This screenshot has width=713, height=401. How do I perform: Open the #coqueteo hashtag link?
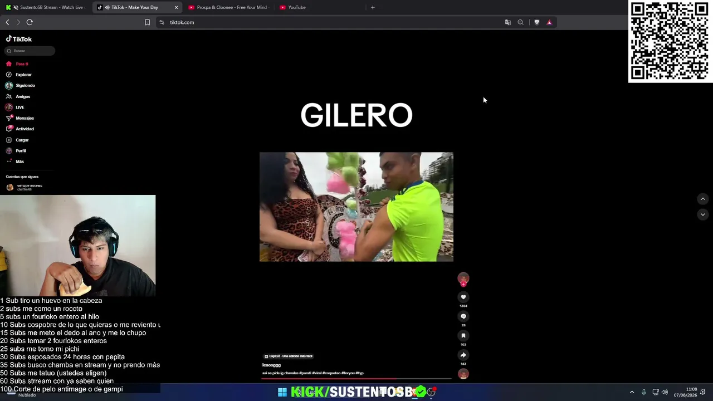[x=332, y=373]
